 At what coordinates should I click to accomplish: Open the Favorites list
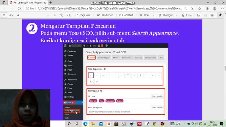click(200, 8)
